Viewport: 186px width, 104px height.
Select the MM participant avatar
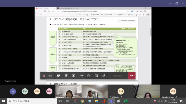[x=37, y=91]
